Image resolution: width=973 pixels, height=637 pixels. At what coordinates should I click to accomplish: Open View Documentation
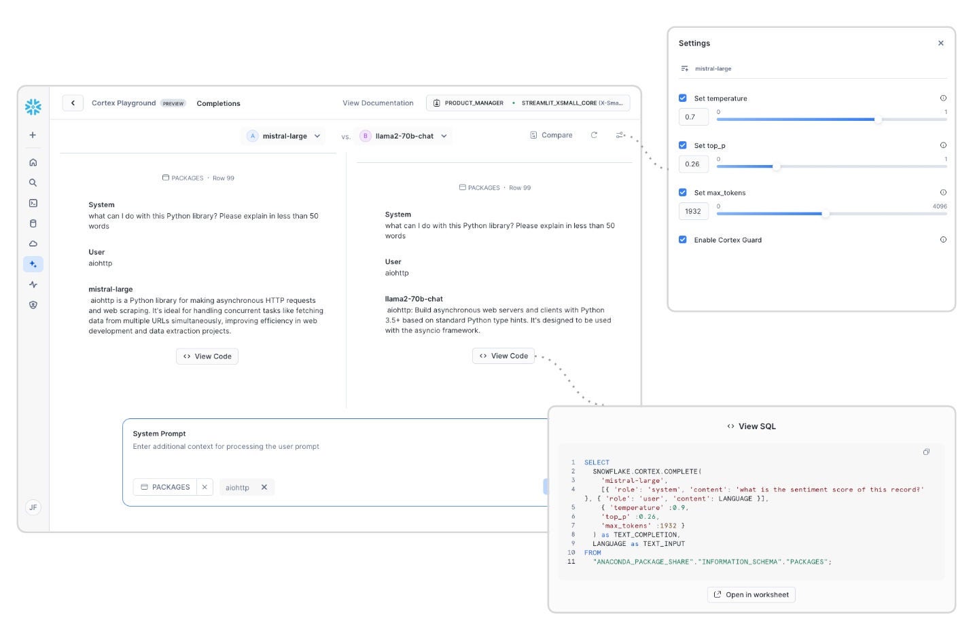click(x=378, y=103)
